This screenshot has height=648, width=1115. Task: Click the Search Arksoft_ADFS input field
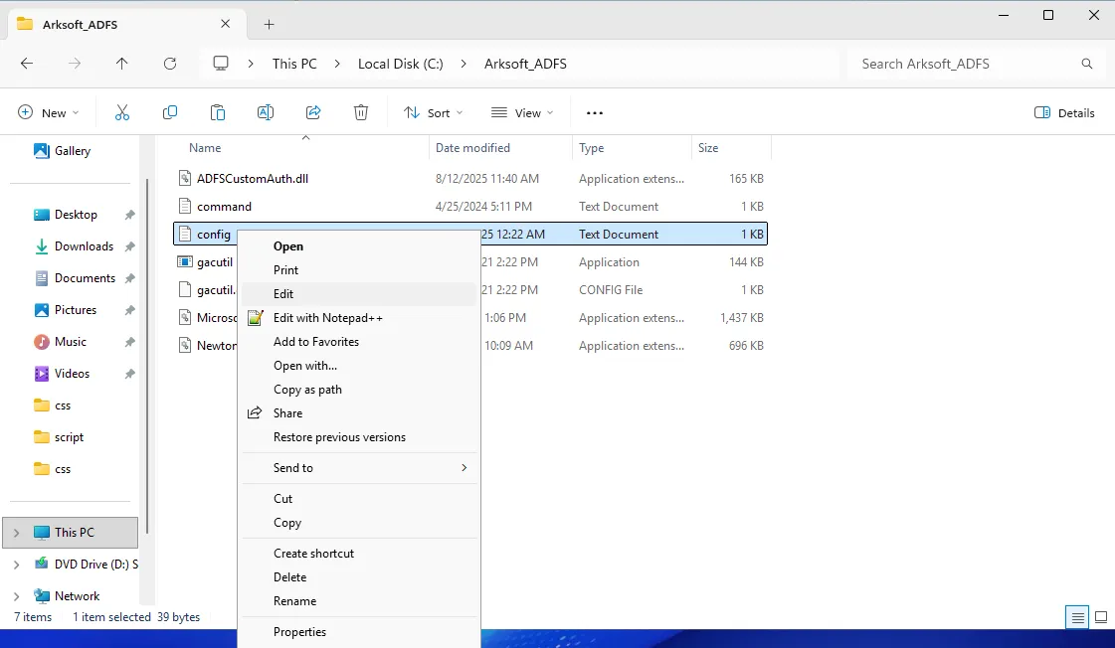pos(965,64)
